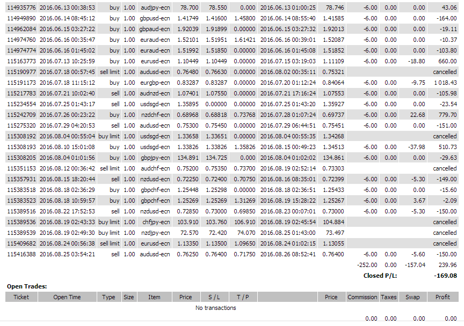Screen dimensions: 464x326
Task: Select the gbpaud-ecn item cell
Action: (155, 29)
